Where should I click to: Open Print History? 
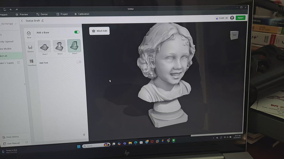[12, 137]
